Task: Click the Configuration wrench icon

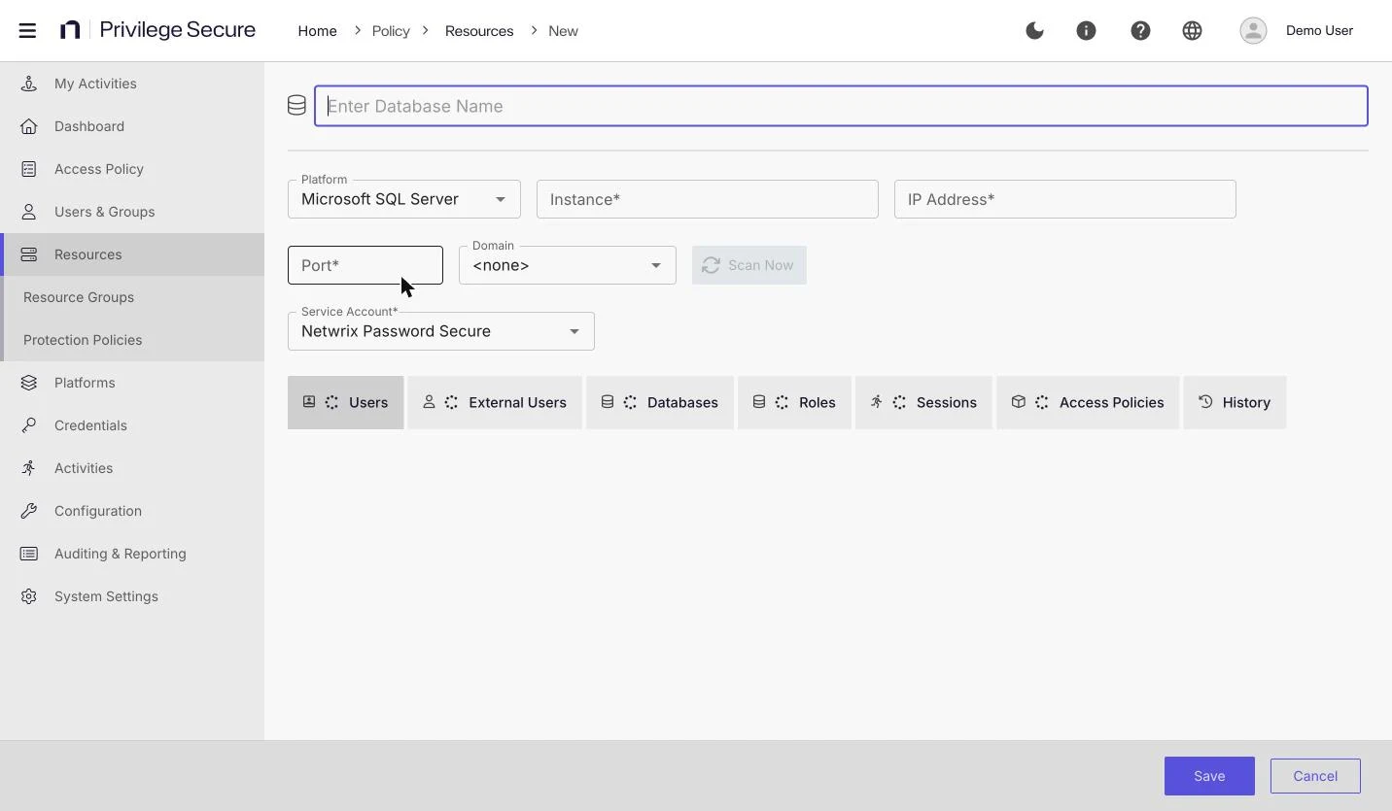Action: [x=29, y=511]
